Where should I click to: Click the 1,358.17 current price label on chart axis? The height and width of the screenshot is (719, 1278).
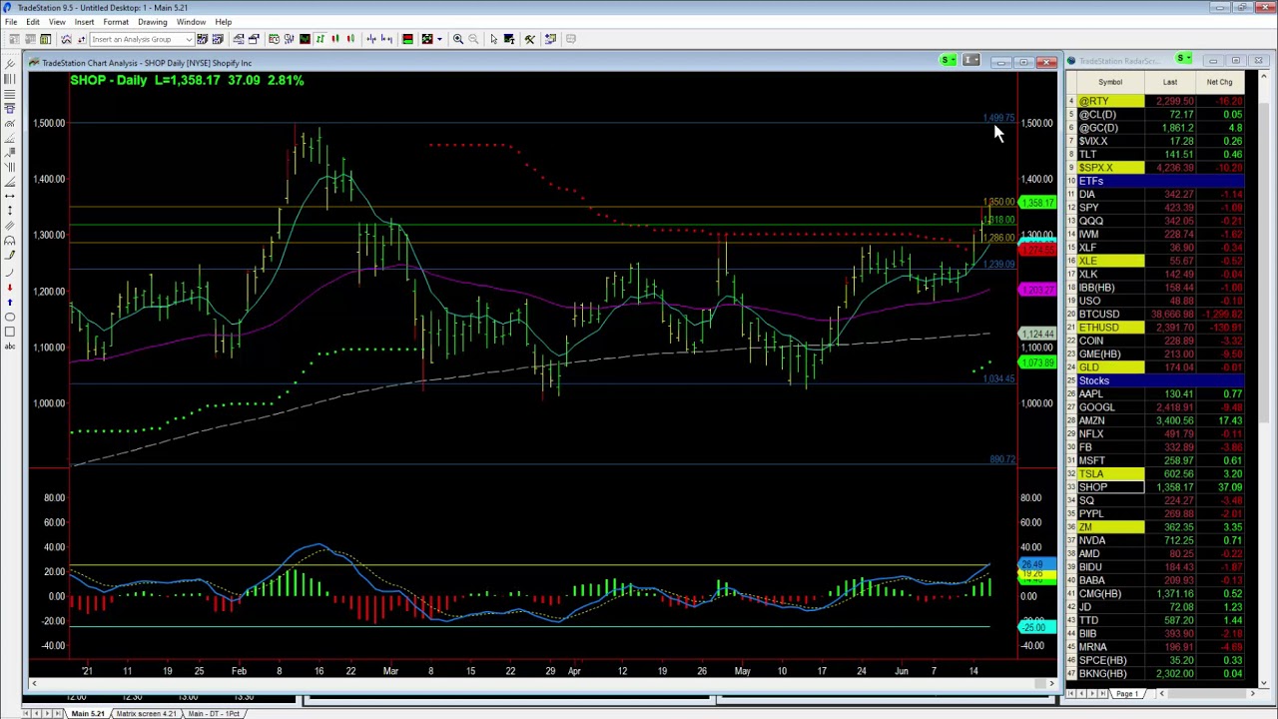click(1037, 203)
